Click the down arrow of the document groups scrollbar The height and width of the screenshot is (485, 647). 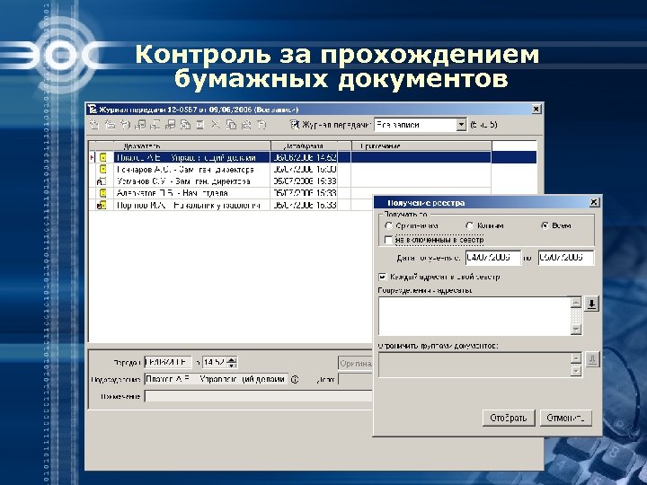pos(576,371)
